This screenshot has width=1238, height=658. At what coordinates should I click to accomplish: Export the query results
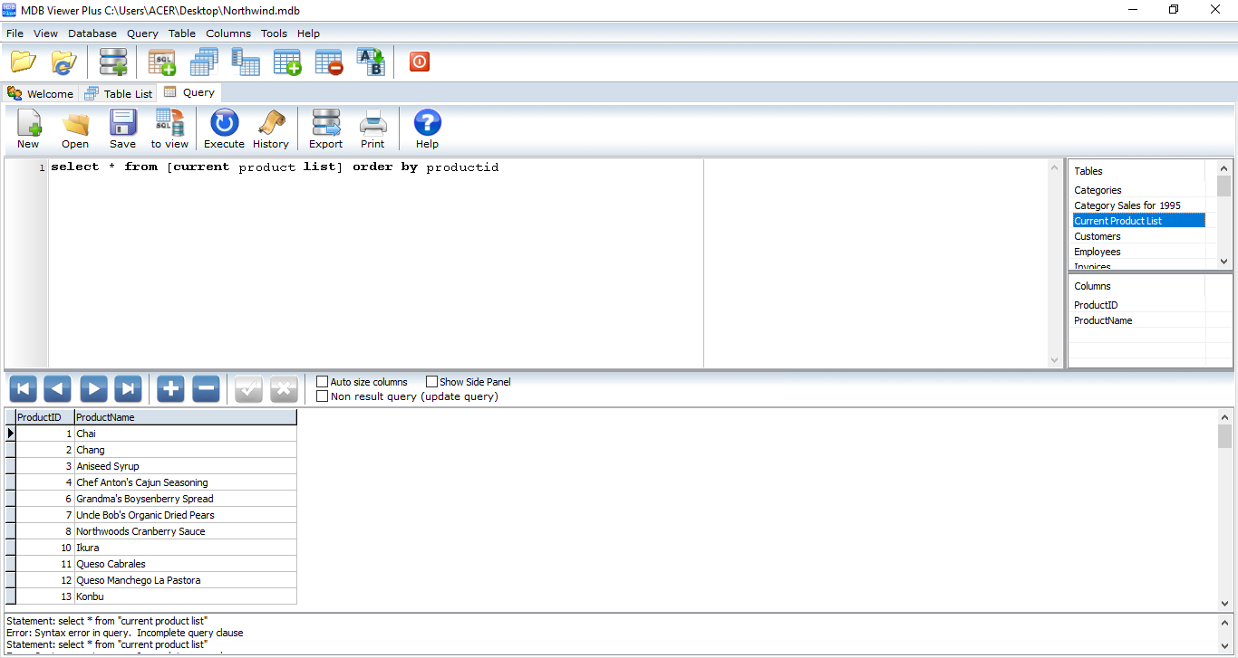click(x=325, y=129)
